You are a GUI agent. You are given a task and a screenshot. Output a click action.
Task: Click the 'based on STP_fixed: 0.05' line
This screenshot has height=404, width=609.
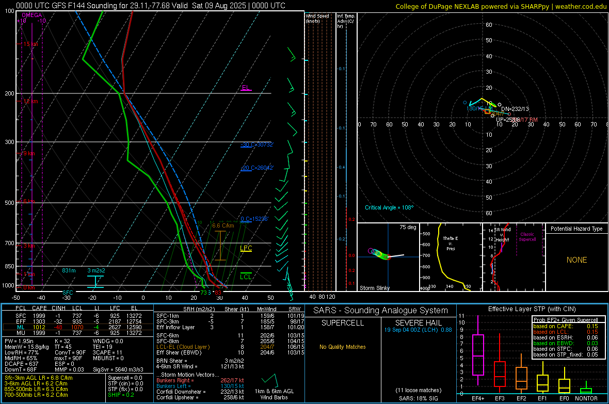[x=566, y=354]
